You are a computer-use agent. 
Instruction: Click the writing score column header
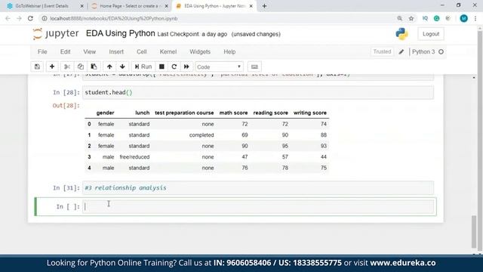(x=309, y=113)
